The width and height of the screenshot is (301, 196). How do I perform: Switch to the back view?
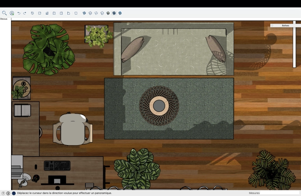[61, 13]
